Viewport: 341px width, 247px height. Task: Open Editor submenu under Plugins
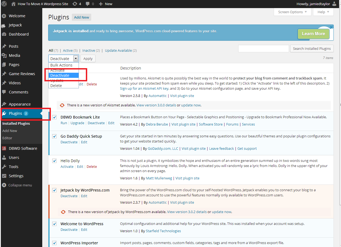click(7, 138)
